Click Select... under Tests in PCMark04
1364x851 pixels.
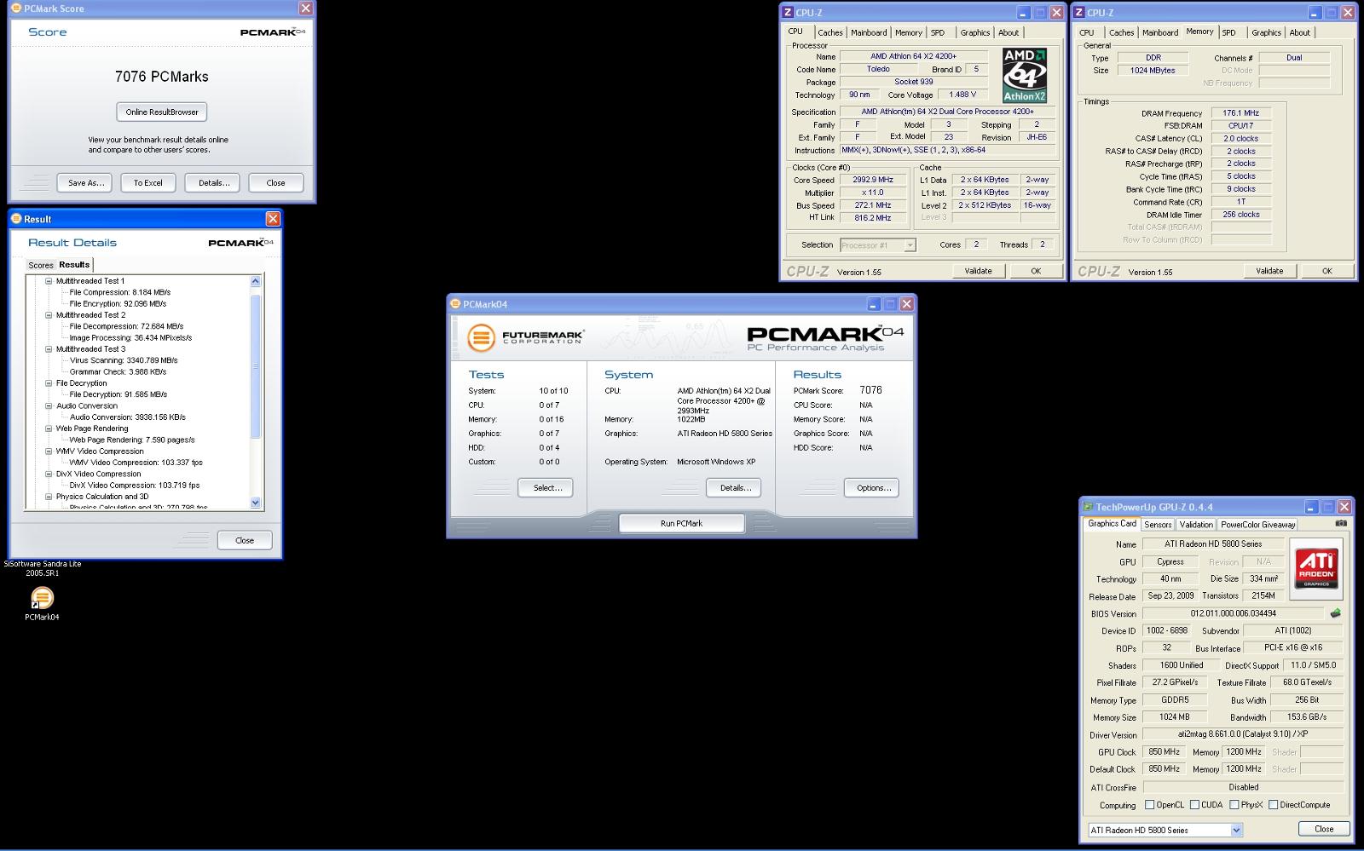coord(546,488)
